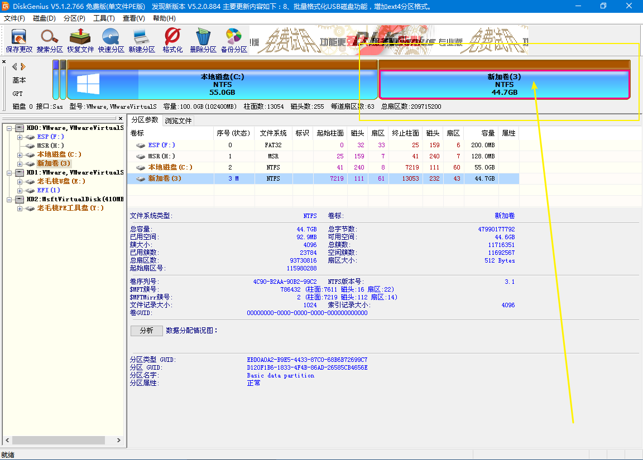Click the drive icon of the MSR (H:) table row
Viewport: 643px width, 460px height.
point(141,157)
